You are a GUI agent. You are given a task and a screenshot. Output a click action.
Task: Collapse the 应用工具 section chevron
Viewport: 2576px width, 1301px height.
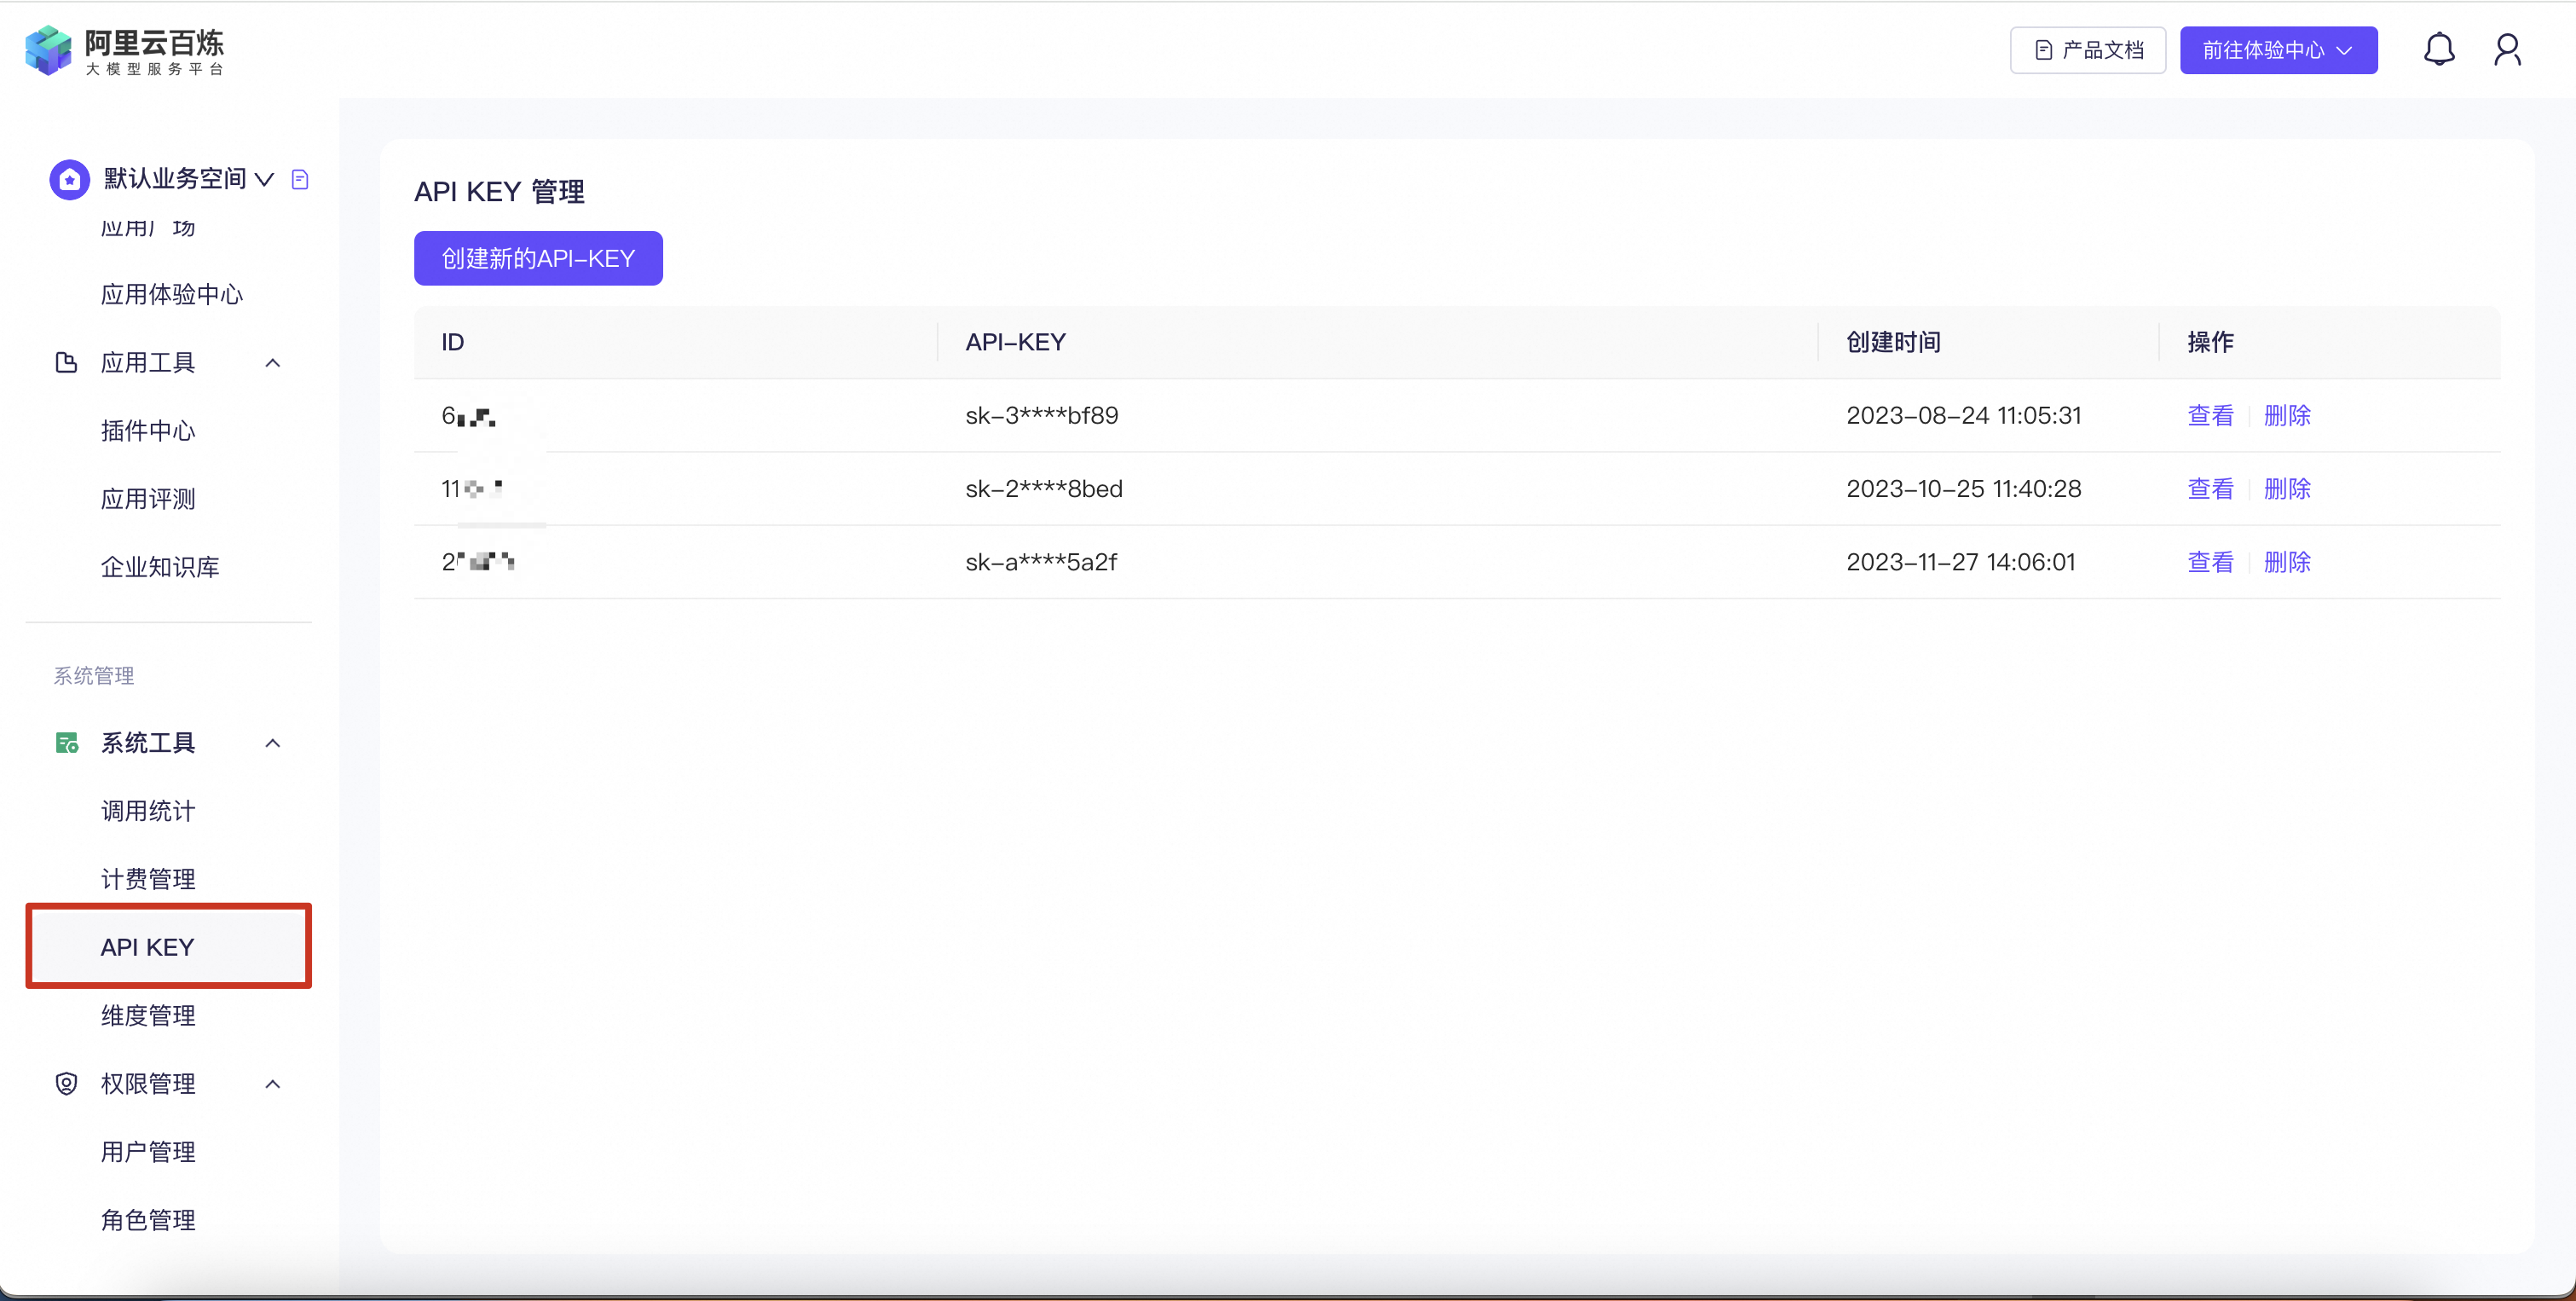point(272,362)
